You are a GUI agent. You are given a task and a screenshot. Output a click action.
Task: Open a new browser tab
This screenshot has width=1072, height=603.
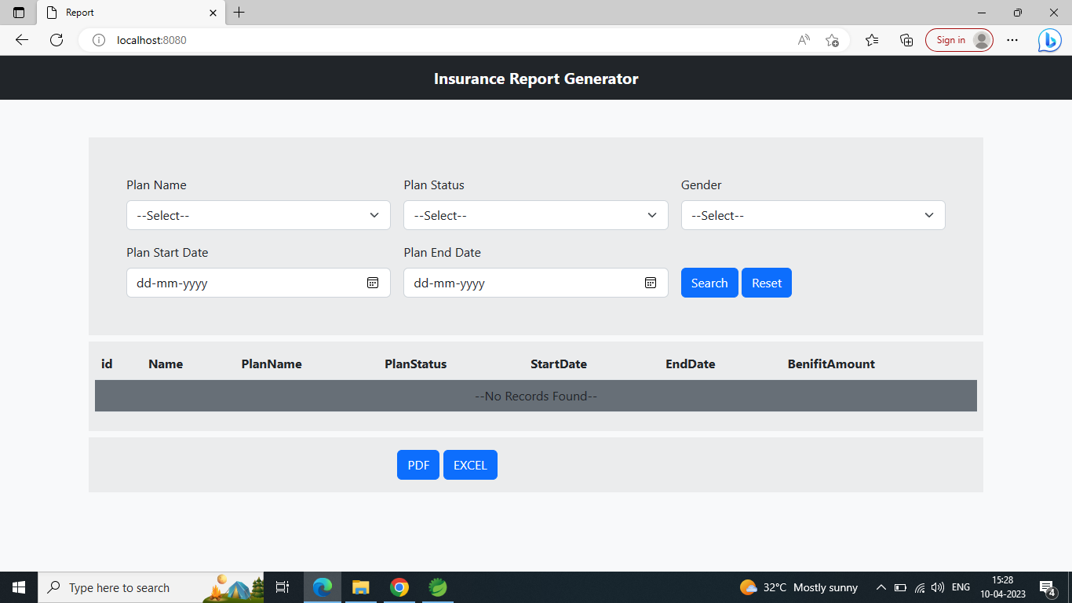coord(239,13)
